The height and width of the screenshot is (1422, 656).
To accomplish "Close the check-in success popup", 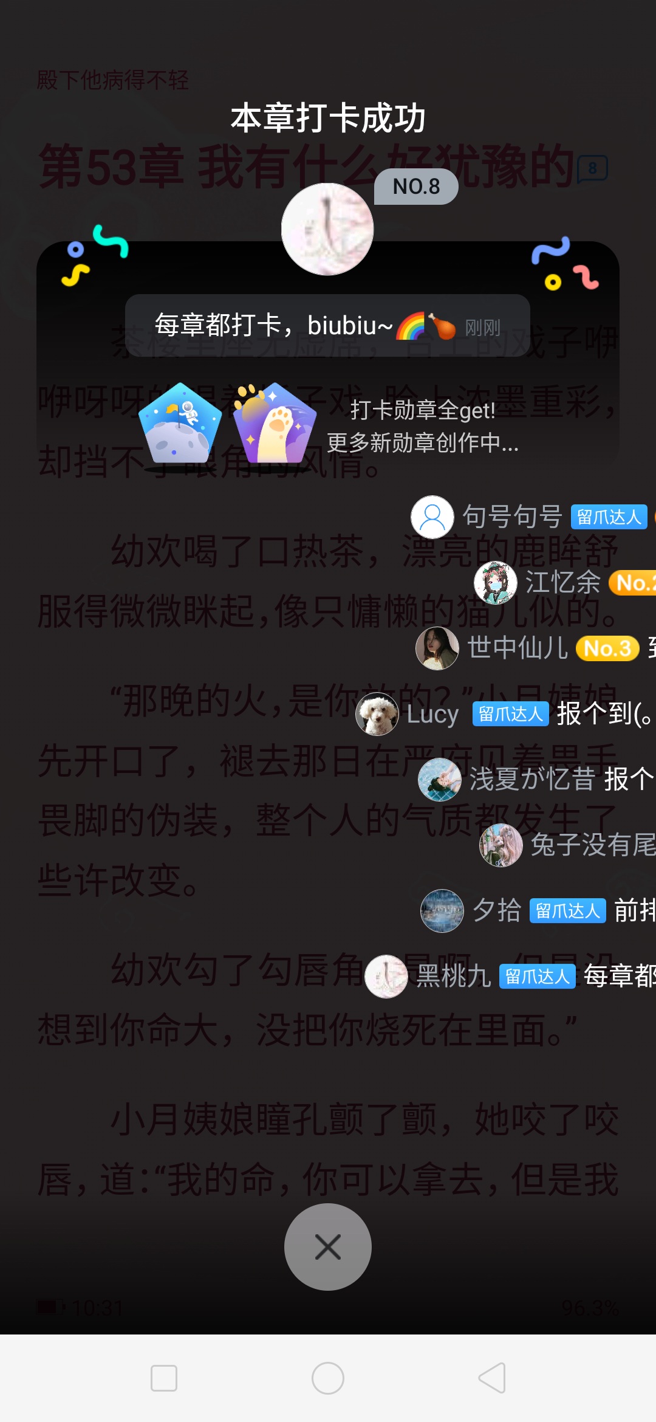I will (328, 1247).
